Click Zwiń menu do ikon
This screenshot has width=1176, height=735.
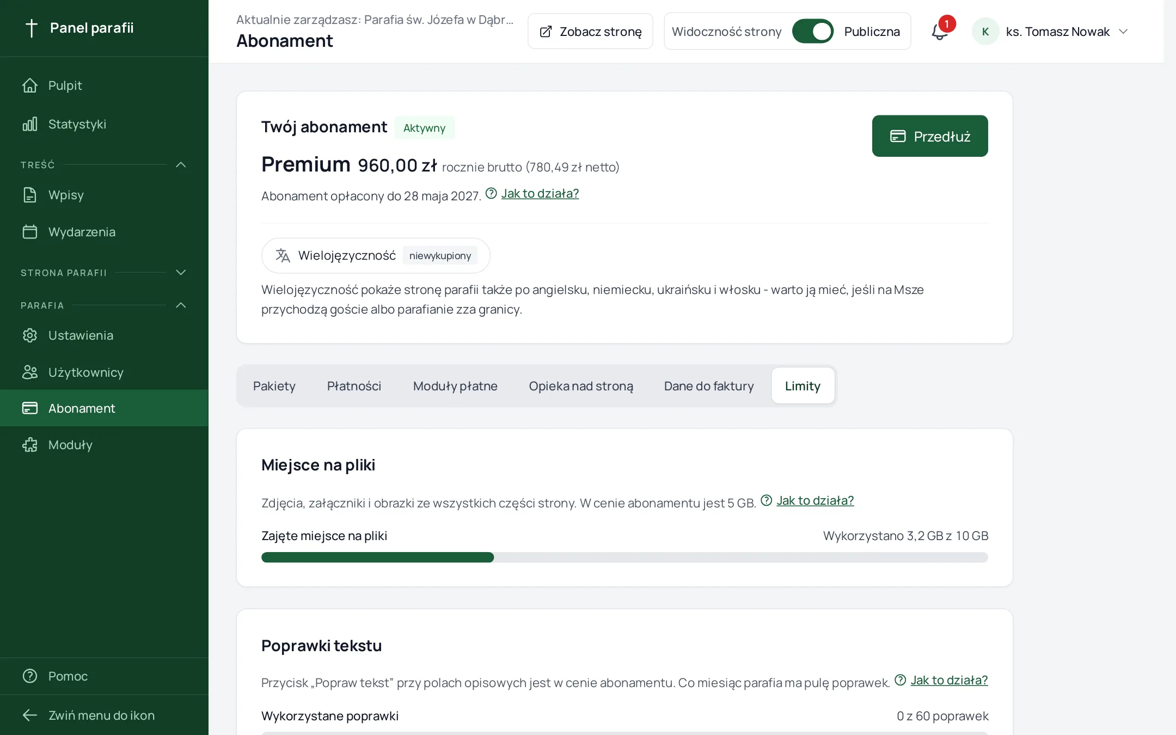(x=104, y=715)
